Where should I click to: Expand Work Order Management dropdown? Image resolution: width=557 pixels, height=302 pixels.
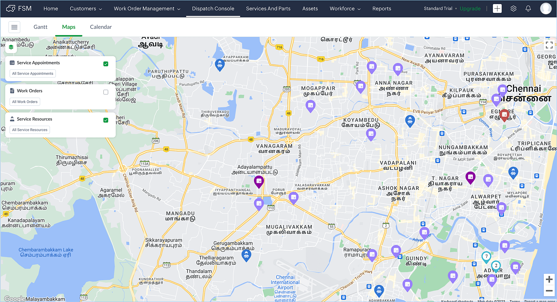point(147,9)
